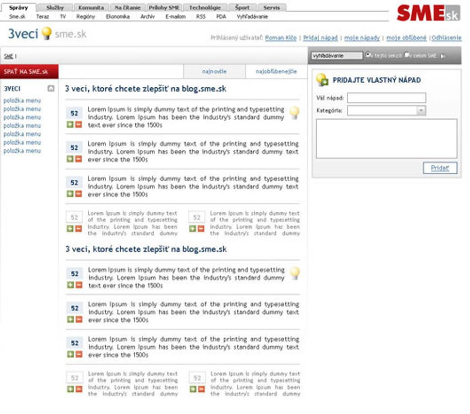Open the Šport tab

(x=242, y=7)
